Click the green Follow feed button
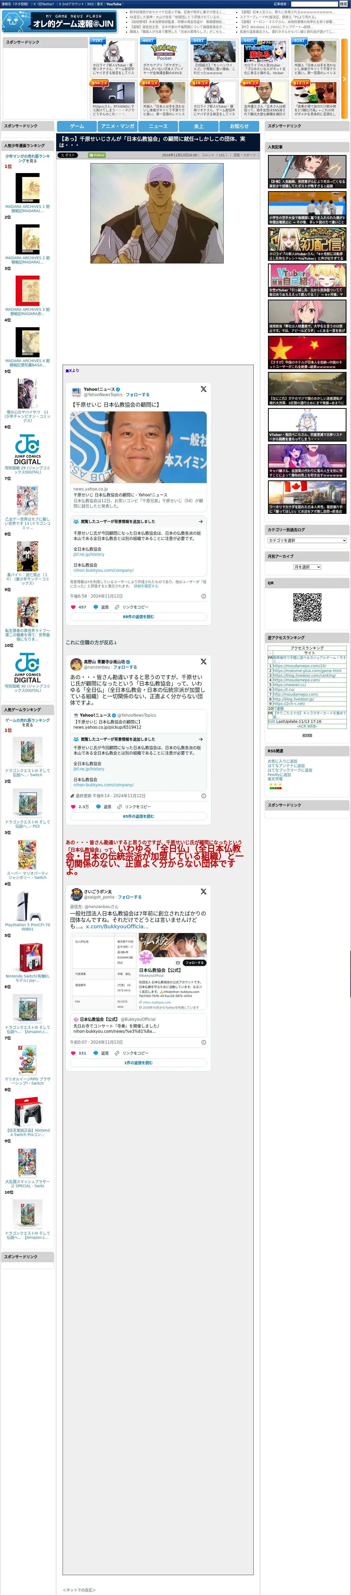 (97, 156)
